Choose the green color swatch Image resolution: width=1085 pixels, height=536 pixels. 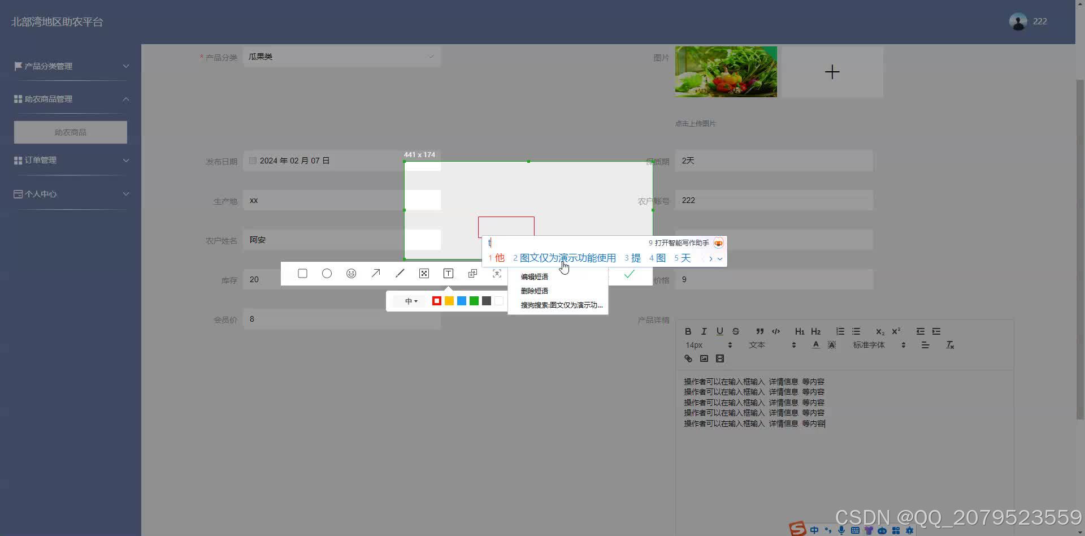474,301
